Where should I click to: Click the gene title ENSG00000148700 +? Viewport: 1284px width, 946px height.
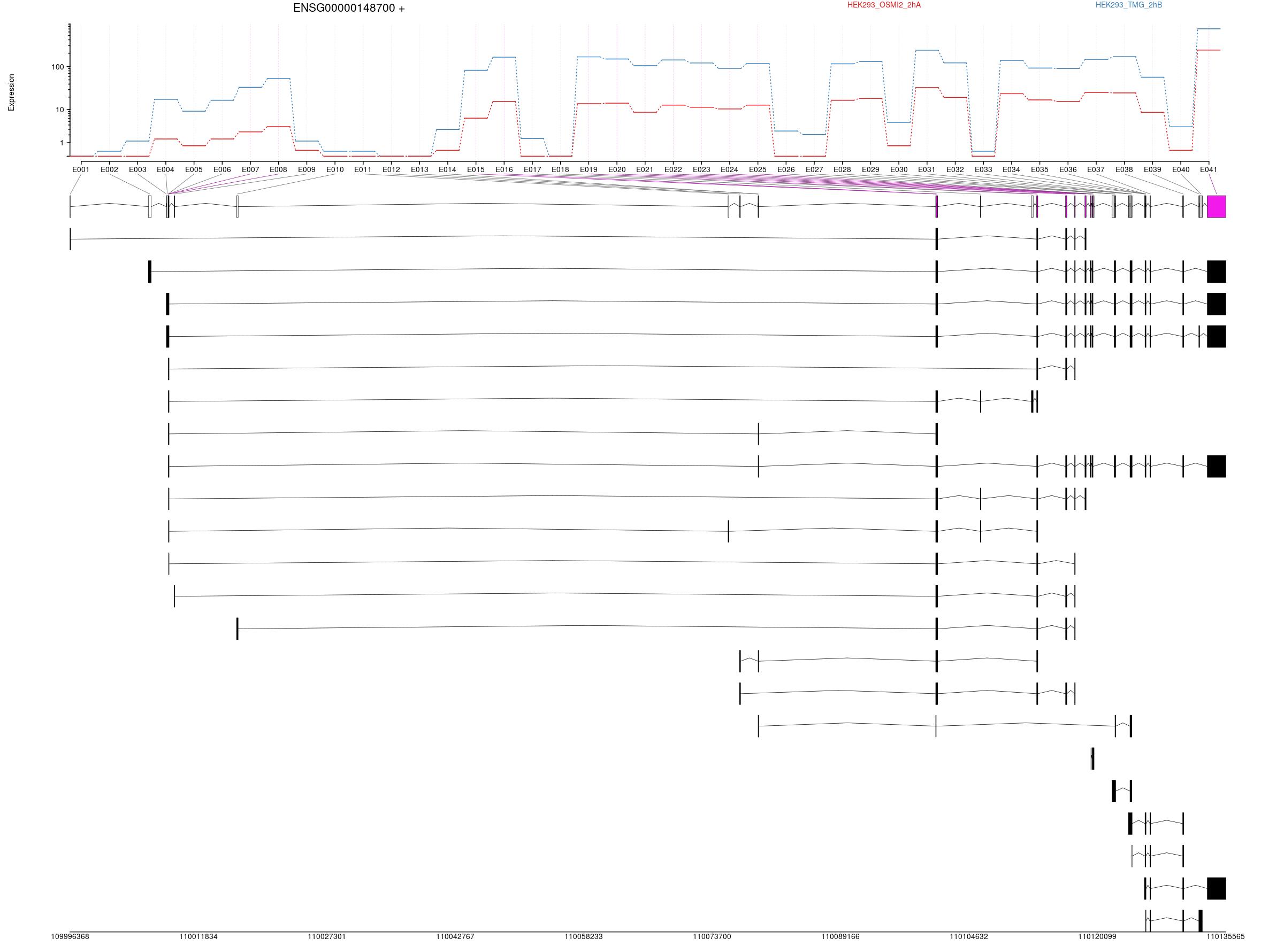coord(348,8)
